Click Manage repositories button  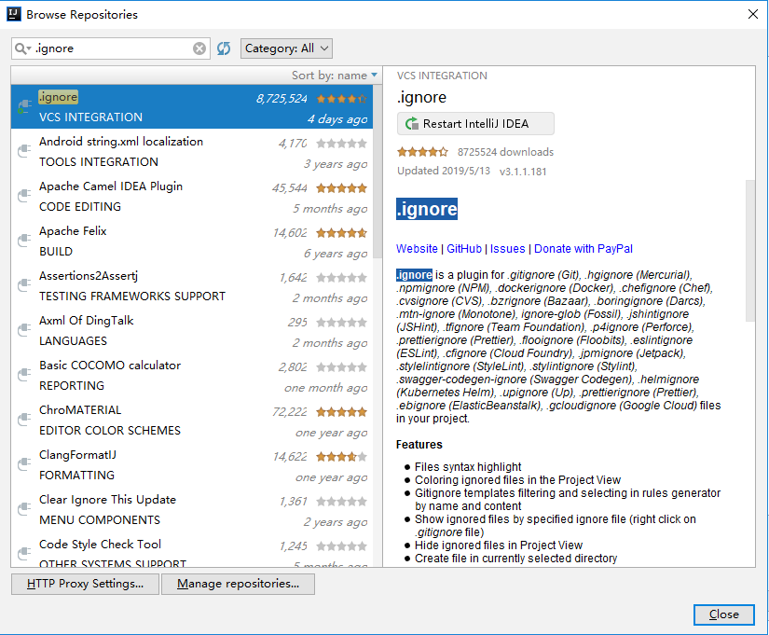pyautogui.click(x=238, y=584)
